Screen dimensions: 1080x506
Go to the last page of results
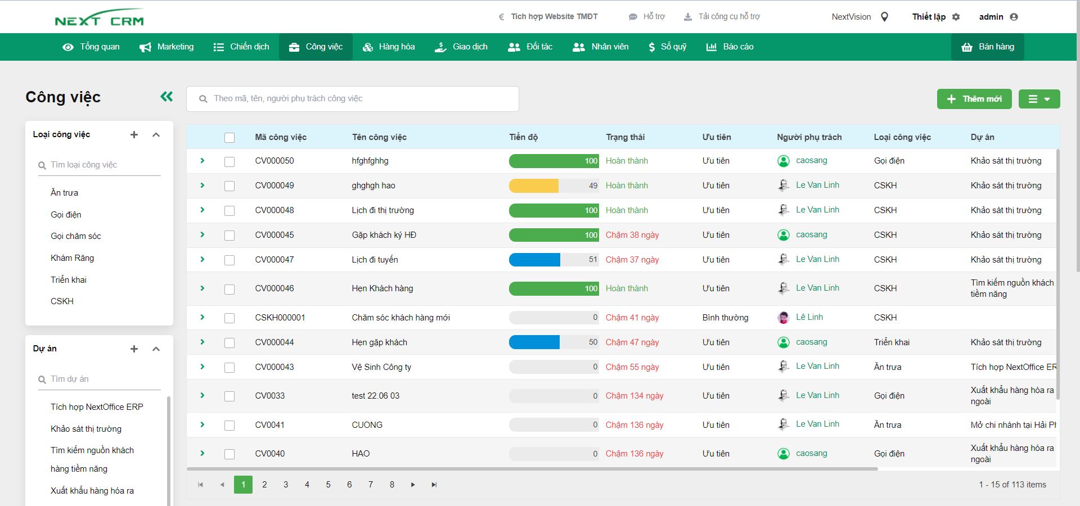click(x=434, y=485)
